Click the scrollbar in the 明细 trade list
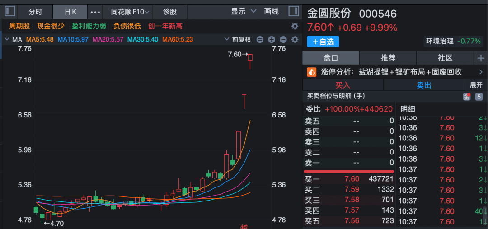Viewport: 488px width, 229px height. [x=485, y=213]
